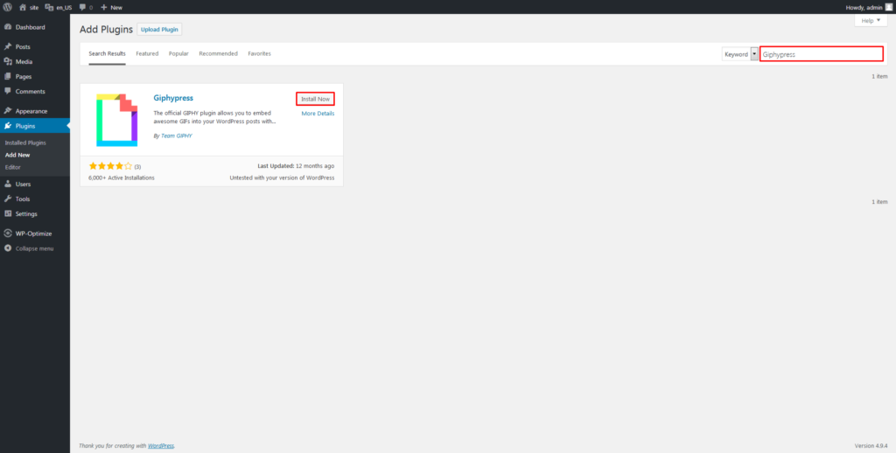
Task: Click Untested with your version text
Action: click(x=283, y=178)
